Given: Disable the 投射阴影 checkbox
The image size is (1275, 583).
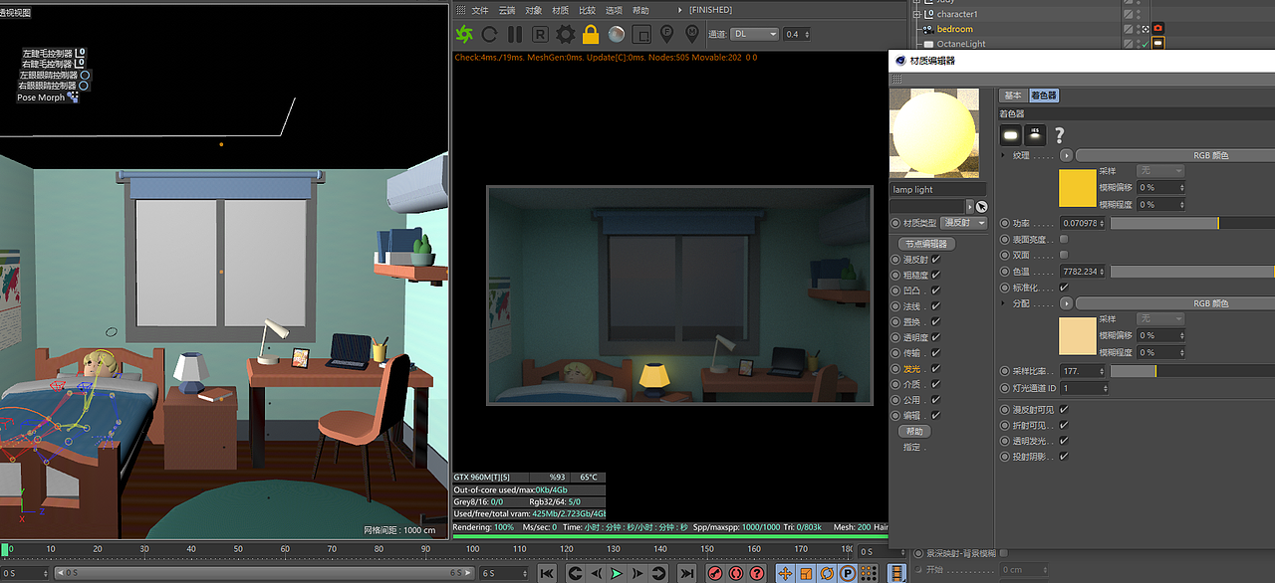Looking at the screenshot, I should tap(1064, 456).
